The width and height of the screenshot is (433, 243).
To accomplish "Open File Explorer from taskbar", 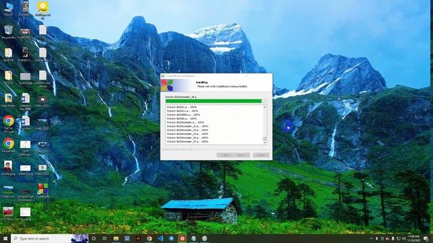I will click(116, 238).
